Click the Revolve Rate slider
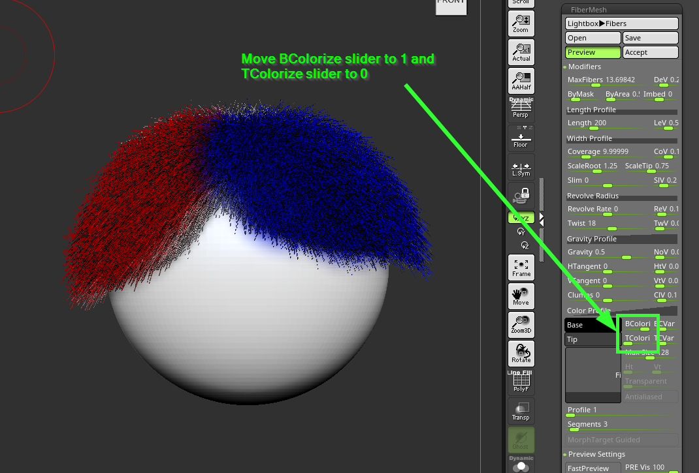This screenshot has width=699, height=473. pyautogui.click(x=607, y=210)
